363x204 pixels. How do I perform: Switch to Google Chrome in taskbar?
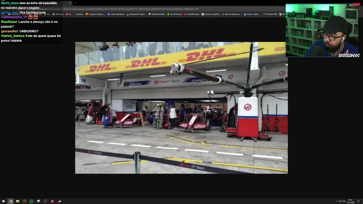[10, 201]
